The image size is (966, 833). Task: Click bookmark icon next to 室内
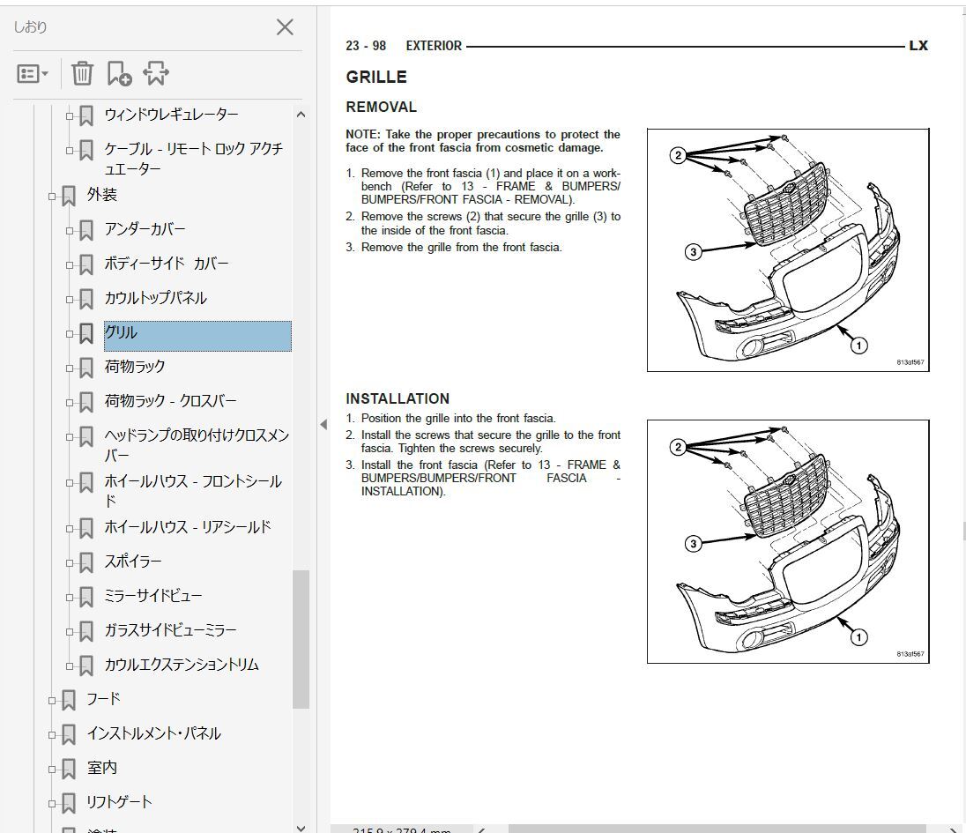pyautogui.click(x=69, y=769)
